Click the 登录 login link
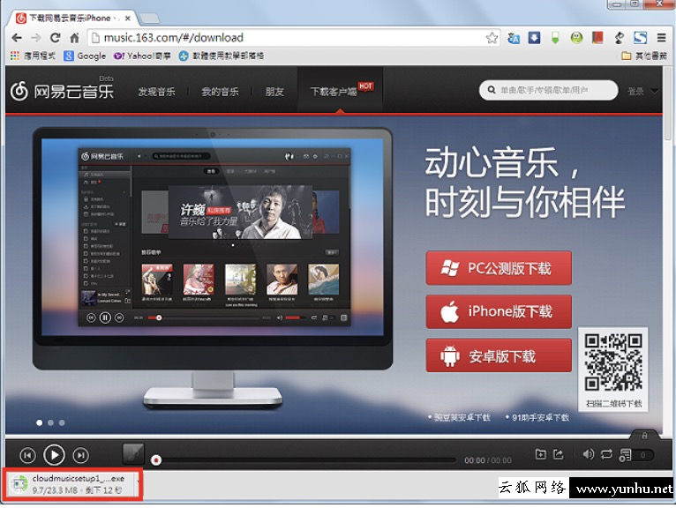The width and height of the screenshot is (676, 508). [x=635, y=91]
